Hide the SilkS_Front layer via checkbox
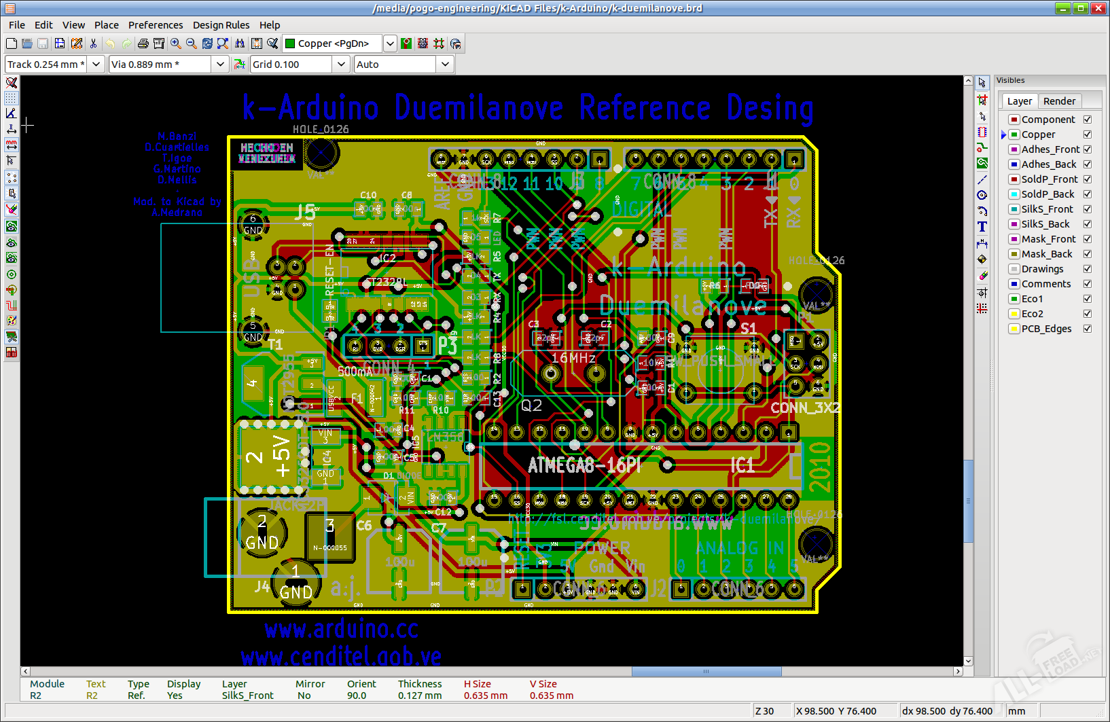 tap(1088, 209)
